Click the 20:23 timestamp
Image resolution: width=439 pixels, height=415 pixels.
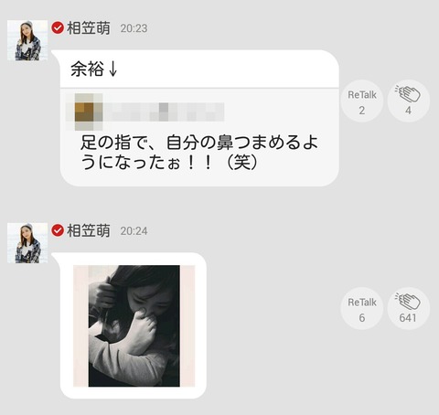coord(134,28)
